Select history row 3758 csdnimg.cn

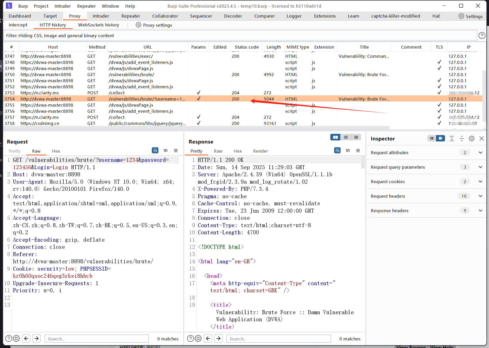[x=243, y=123]
